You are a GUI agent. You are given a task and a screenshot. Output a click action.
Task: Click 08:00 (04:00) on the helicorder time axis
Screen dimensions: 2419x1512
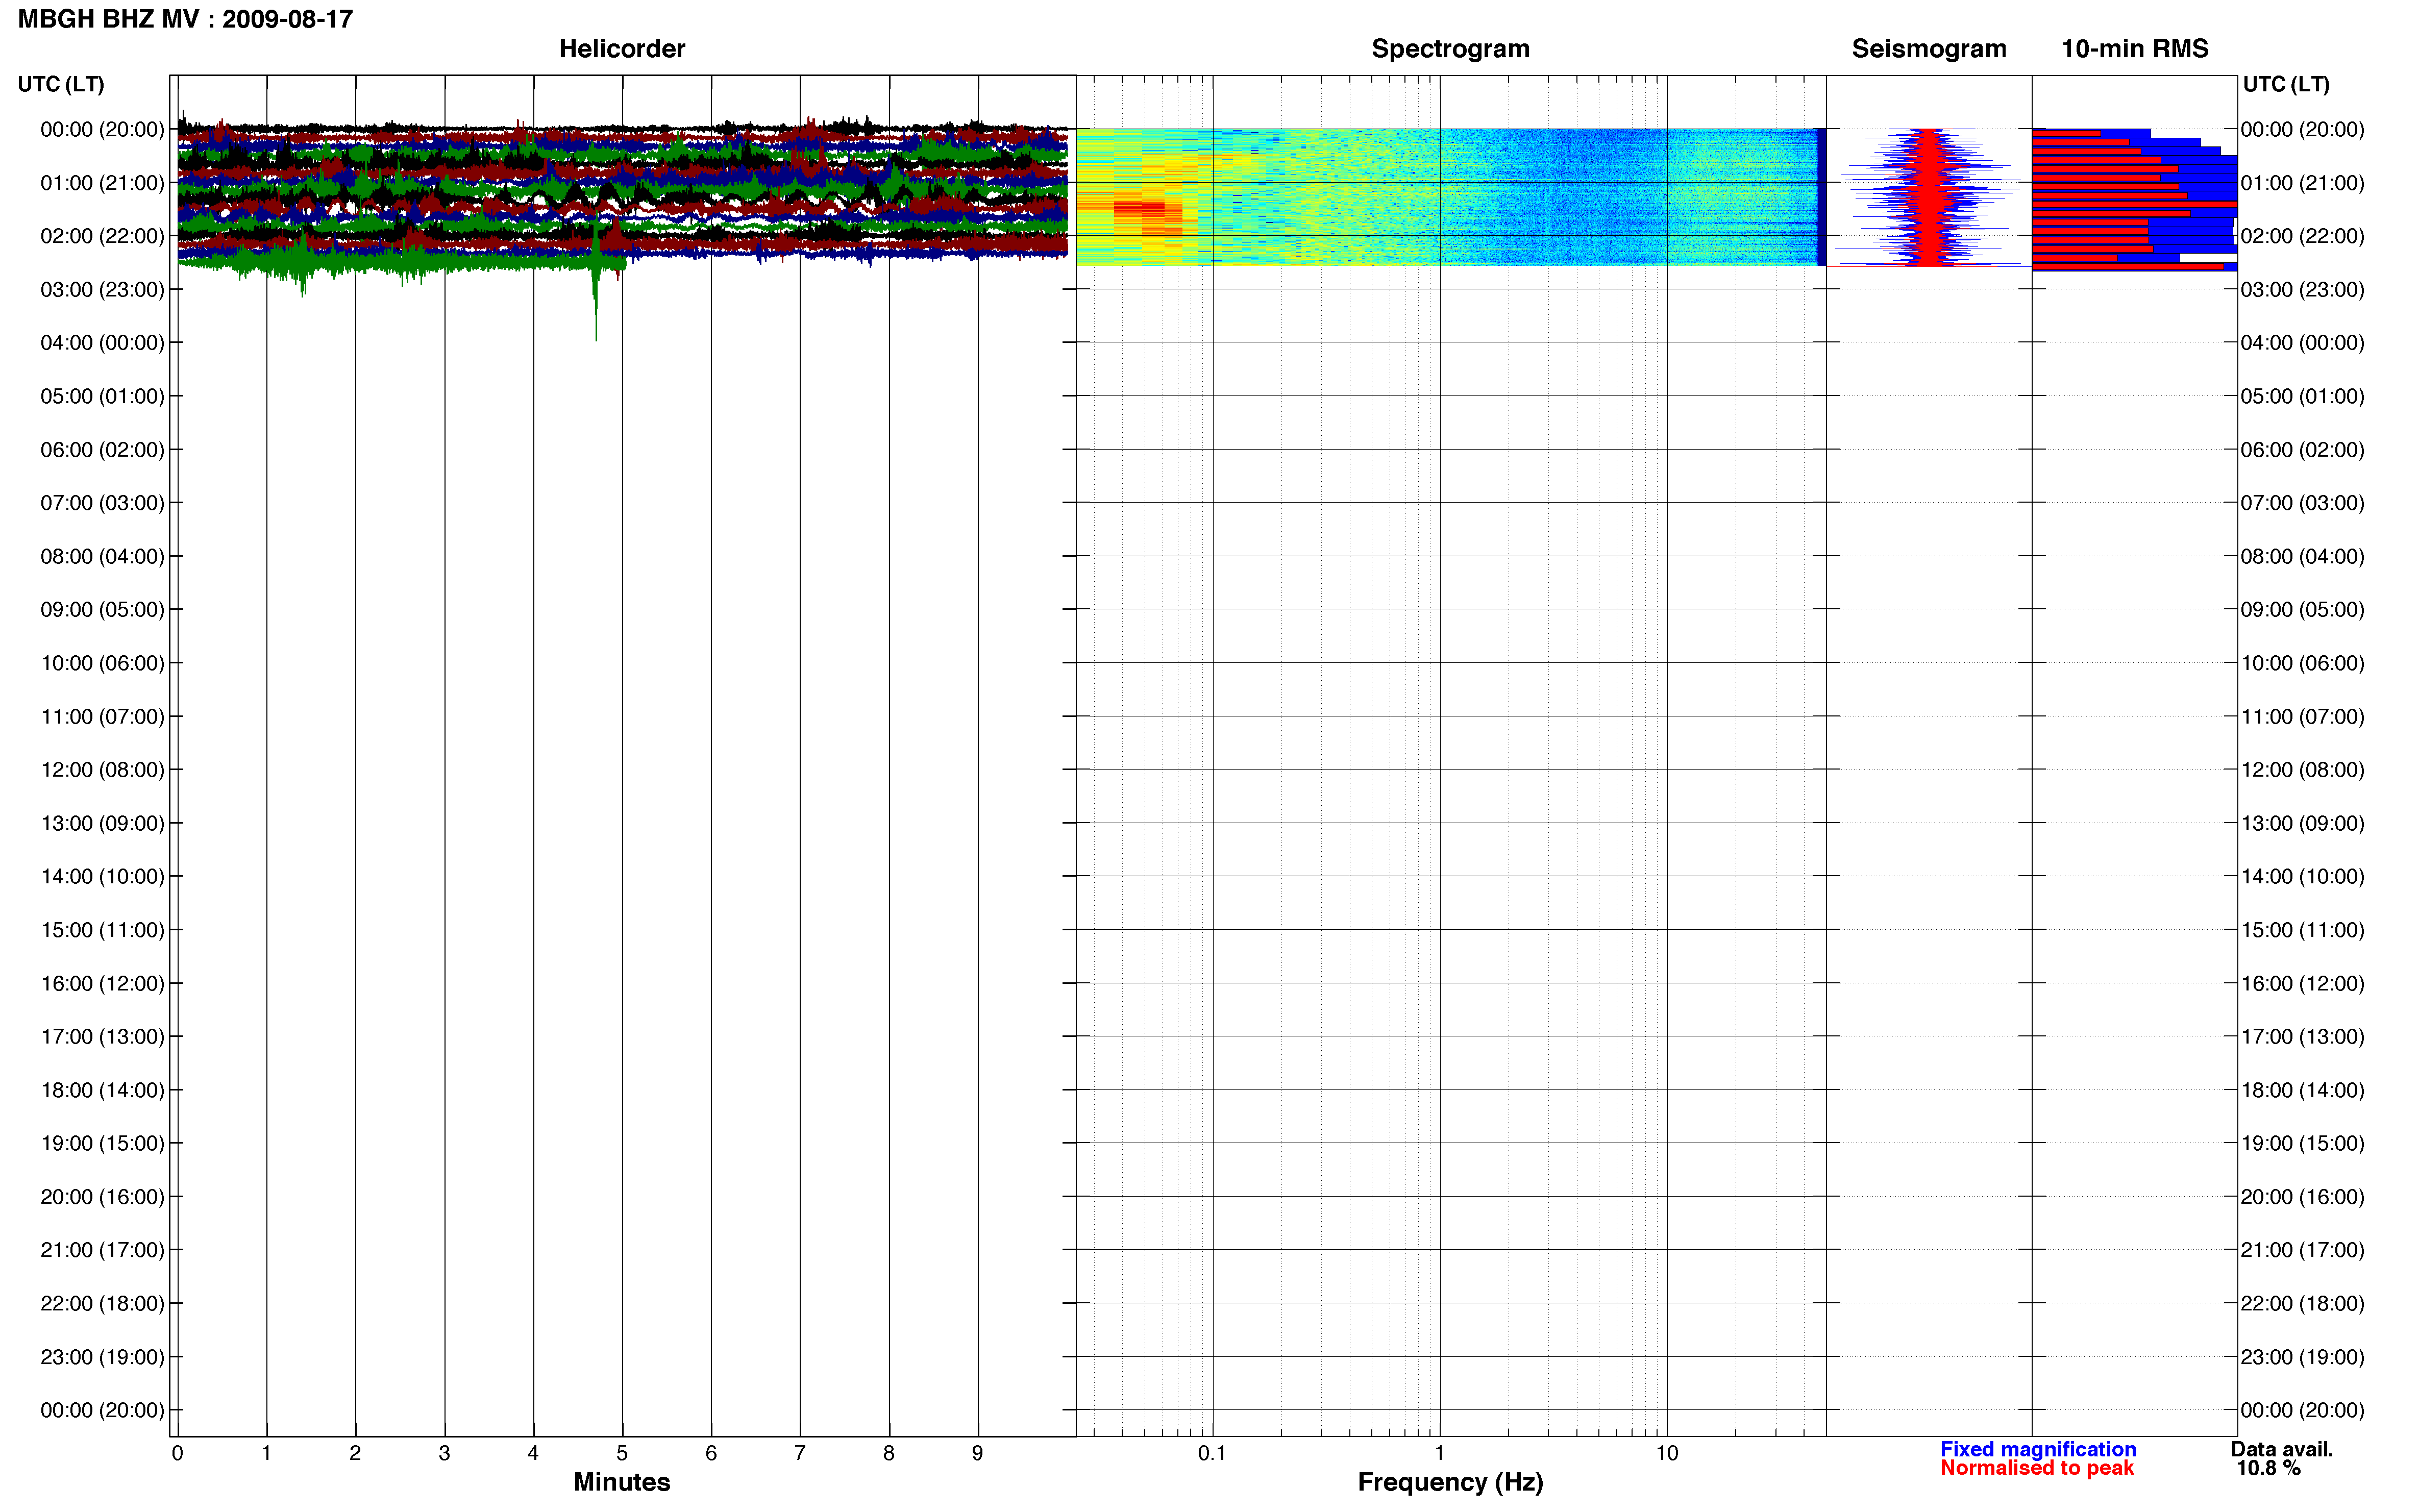[x=102, y=556]
